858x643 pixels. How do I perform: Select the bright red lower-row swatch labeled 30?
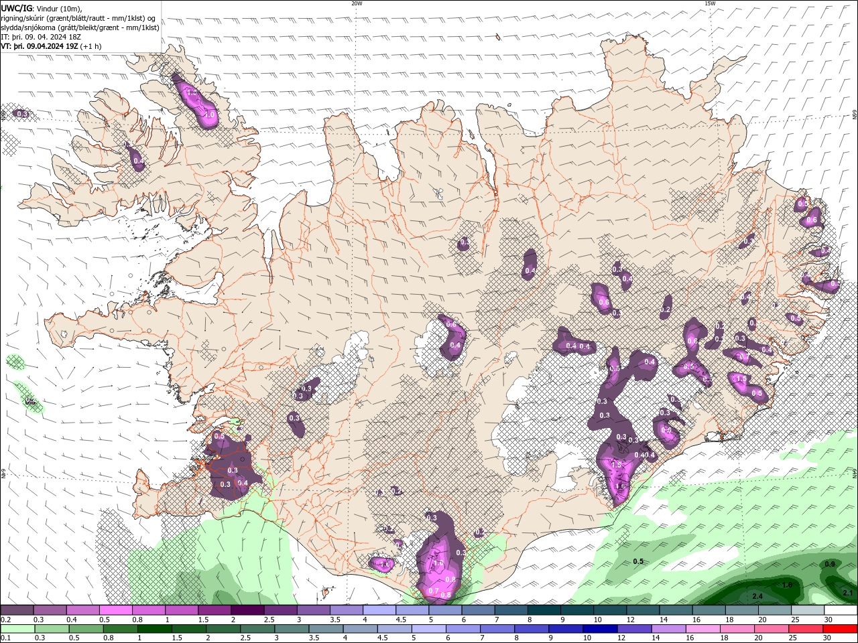[x=840, y=628]
